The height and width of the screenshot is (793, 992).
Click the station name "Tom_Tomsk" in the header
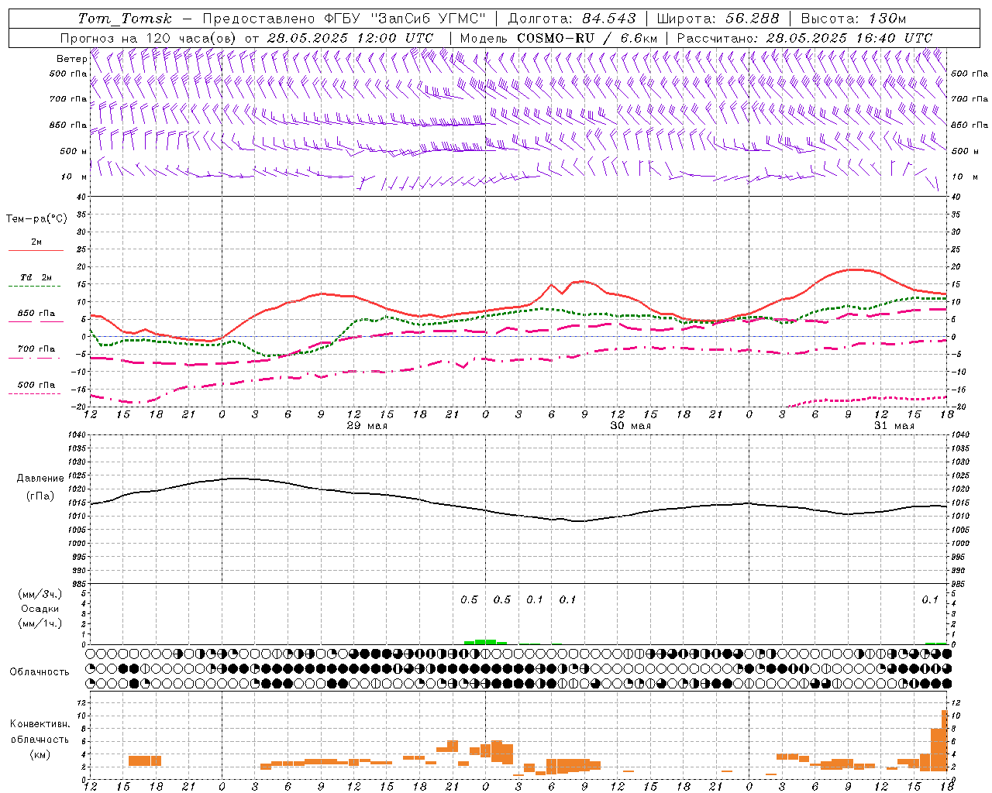tap(125, 19)
